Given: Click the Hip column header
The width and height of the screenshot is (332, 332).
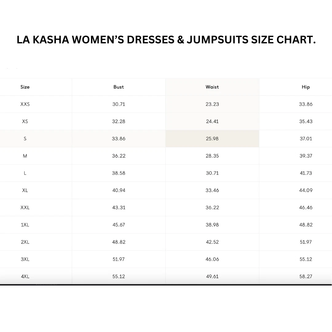Looking at the screenshot, I should pos(306,87).
